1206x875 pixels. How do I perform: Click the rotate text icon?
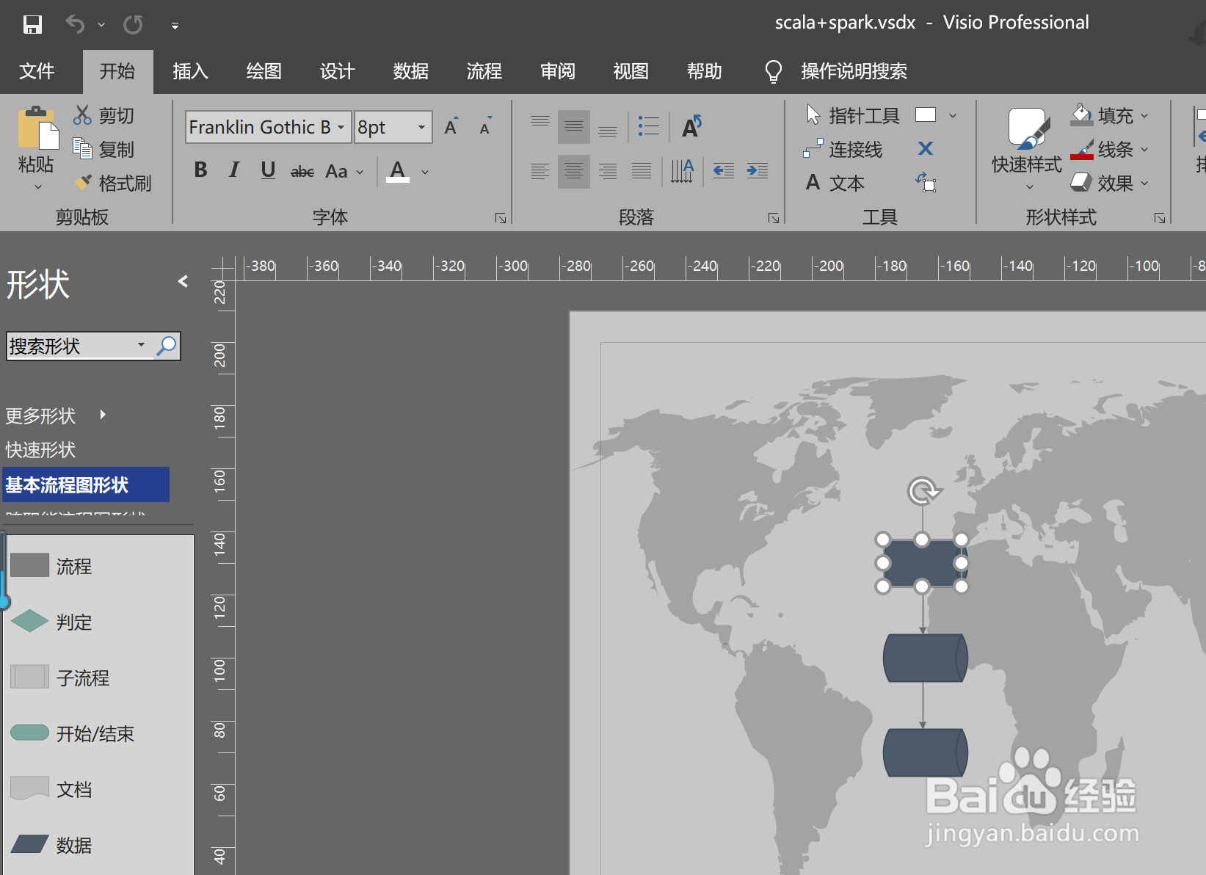point(691,127)
